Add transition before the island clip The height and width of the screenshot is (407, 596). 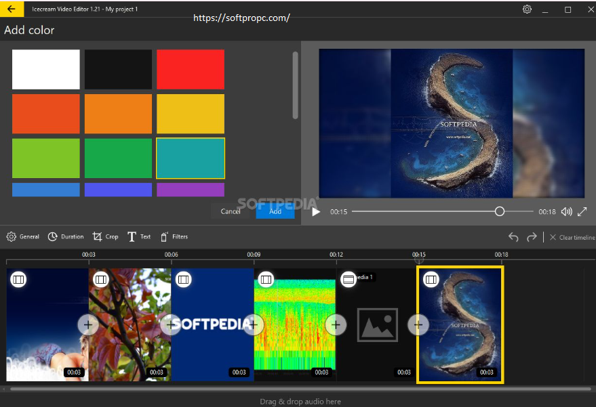click(x=418, y=324)
